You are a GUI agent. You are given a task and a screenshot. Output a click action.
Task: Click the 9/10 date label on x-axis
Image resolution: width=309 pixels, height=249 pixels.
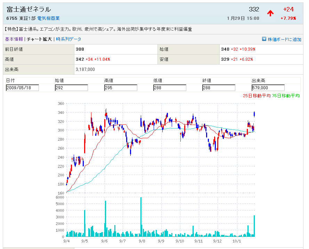point(180,241)
